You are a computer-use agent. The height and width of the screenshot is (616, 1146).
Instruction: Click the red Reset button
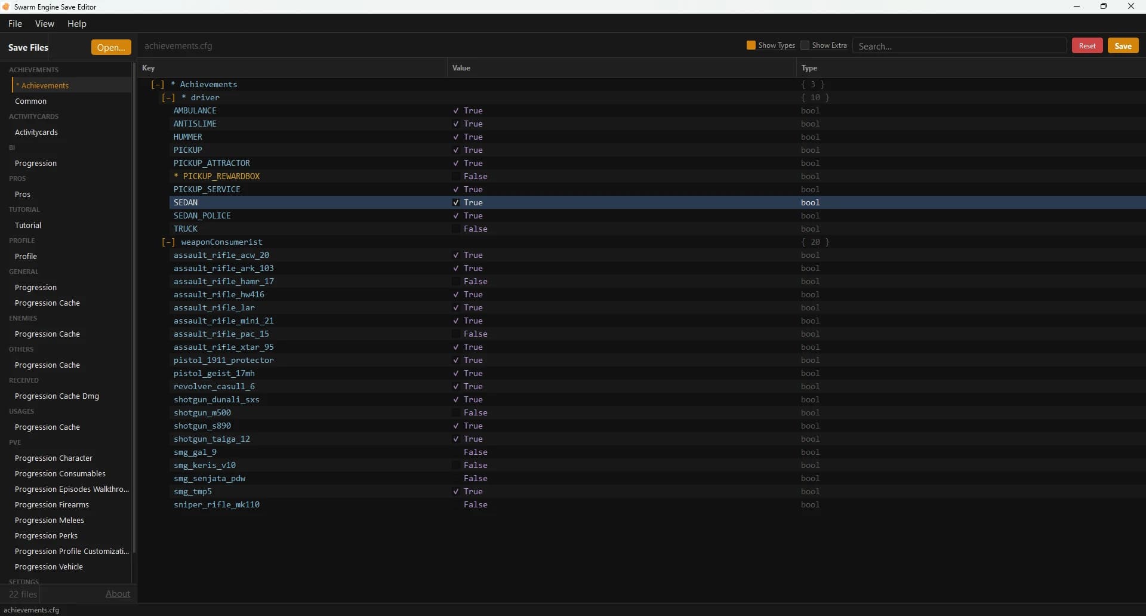[1087, 46]
